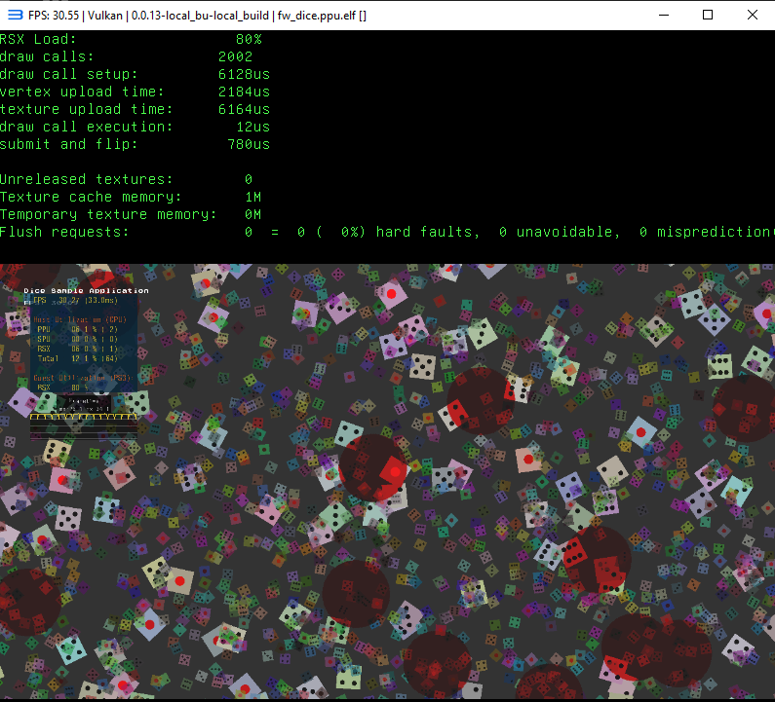Click the RPCS3 logo icon in title bar
This screenshot has width=775, height=702.
point(16,16)
